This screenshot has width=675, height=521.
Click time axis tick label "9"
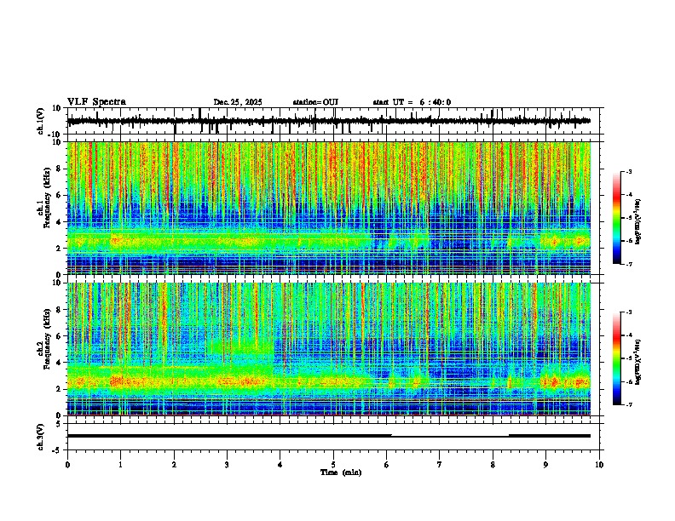(545, 465)
